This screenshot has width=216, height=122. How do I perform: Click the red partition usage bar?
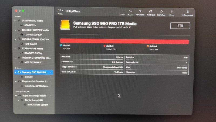(124, 41)
